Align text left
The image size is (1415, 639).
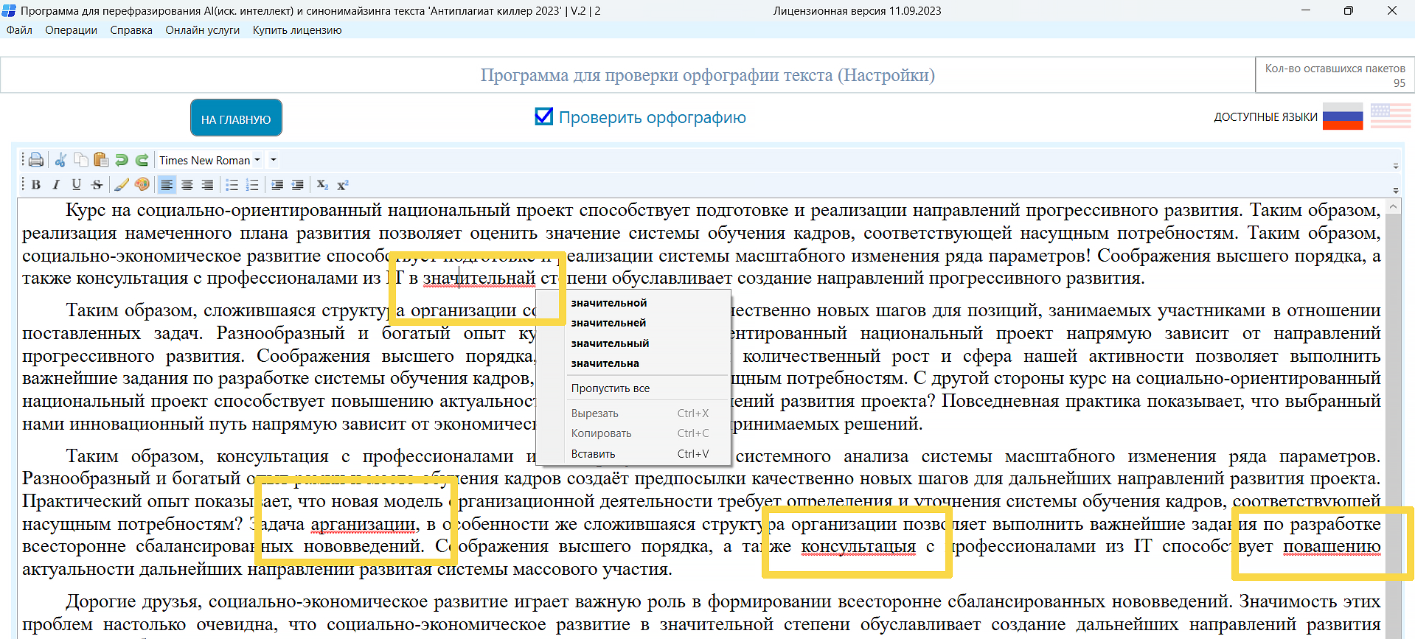coord(167,184)
